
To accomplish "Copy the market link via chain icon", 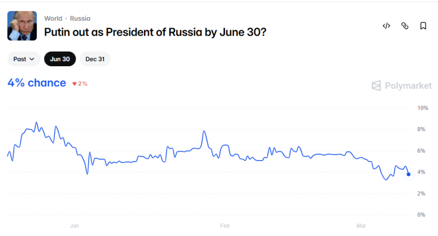I will coord(405,26).
